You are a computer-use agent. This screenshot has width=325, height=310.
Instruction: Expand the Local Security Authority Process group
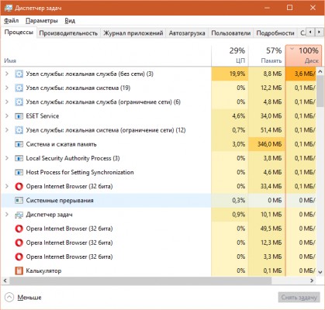tap(7, 158)
